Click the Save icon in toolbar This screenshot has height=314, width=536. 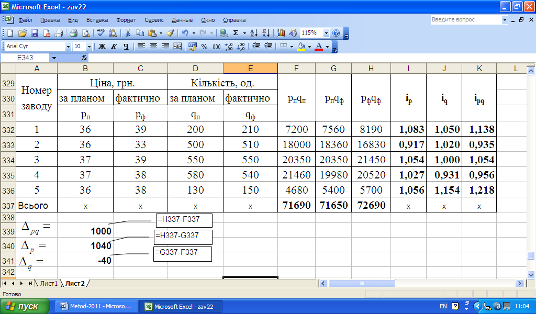coord(35,33)
